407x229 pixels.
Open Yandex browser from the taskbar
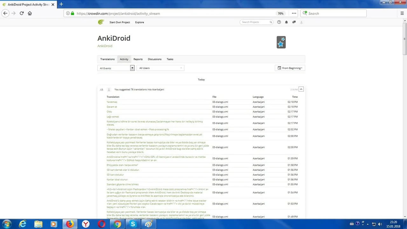coord(86,224)
